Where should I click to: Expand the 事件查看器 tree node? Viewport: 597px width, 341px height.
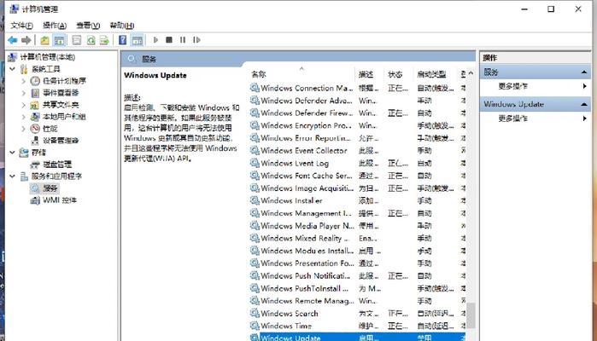click(x=24, y=93)
